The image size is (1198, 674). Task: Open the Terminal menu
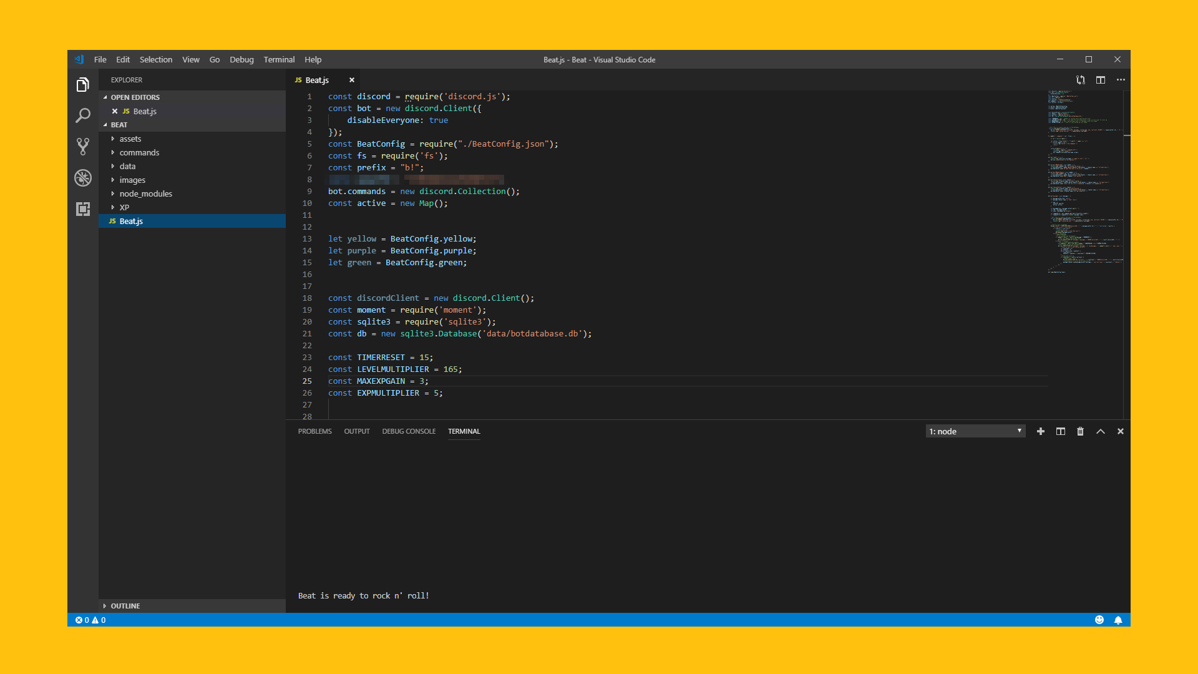click(279, 59)
